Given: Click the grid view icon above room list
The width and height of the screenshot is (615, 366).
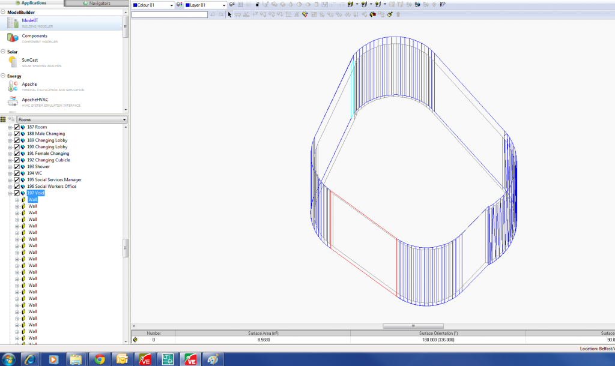Looking at the screenshot, I should [3, 120].
